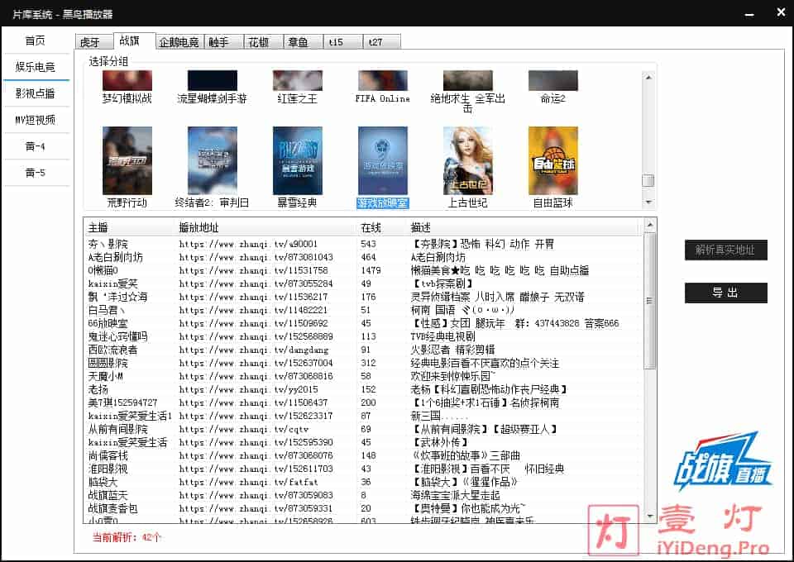Click the streamer list scroll down arrow
The image size is (794, 562).
pyautogui.click(x=650, y=517)
